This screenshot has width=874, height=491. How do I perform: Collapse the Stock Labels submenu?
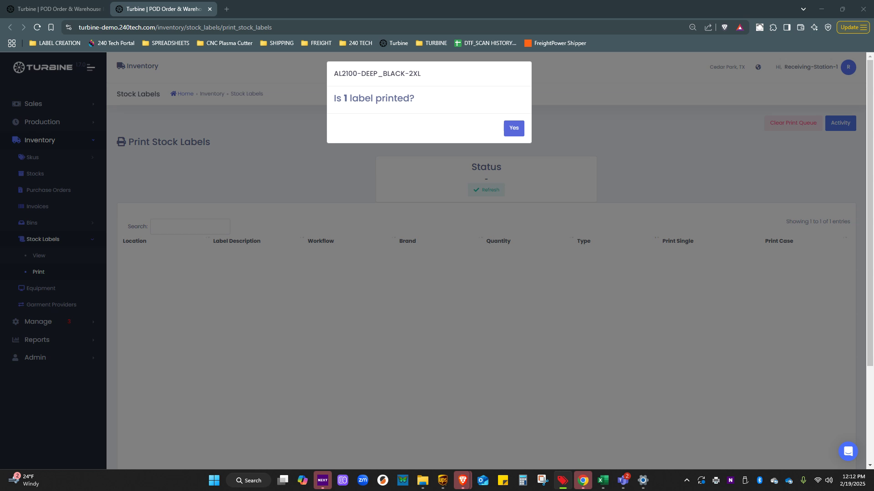(x=43, y=239)
